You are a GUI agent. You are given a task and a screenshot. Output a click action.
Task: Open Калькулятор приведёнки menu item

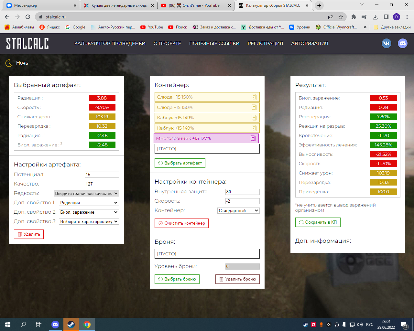(x=110, y=43)
